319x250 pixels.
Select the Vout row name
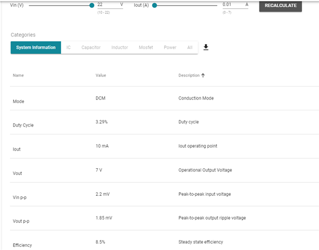coord(17,173)
